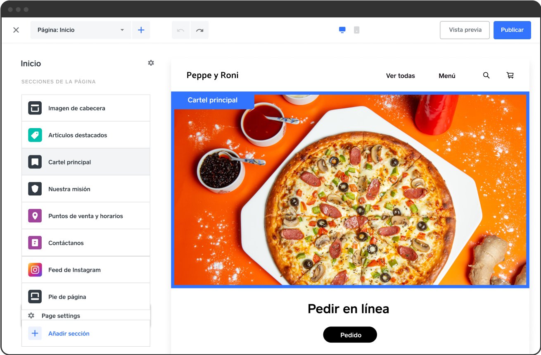541x355 pixels.
Task: Click the gear icon next to Inicio
Action: point(151,63)
